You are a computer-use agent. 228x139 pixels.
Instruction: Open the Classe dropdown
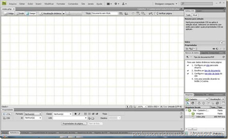click(x=62, y=114)
